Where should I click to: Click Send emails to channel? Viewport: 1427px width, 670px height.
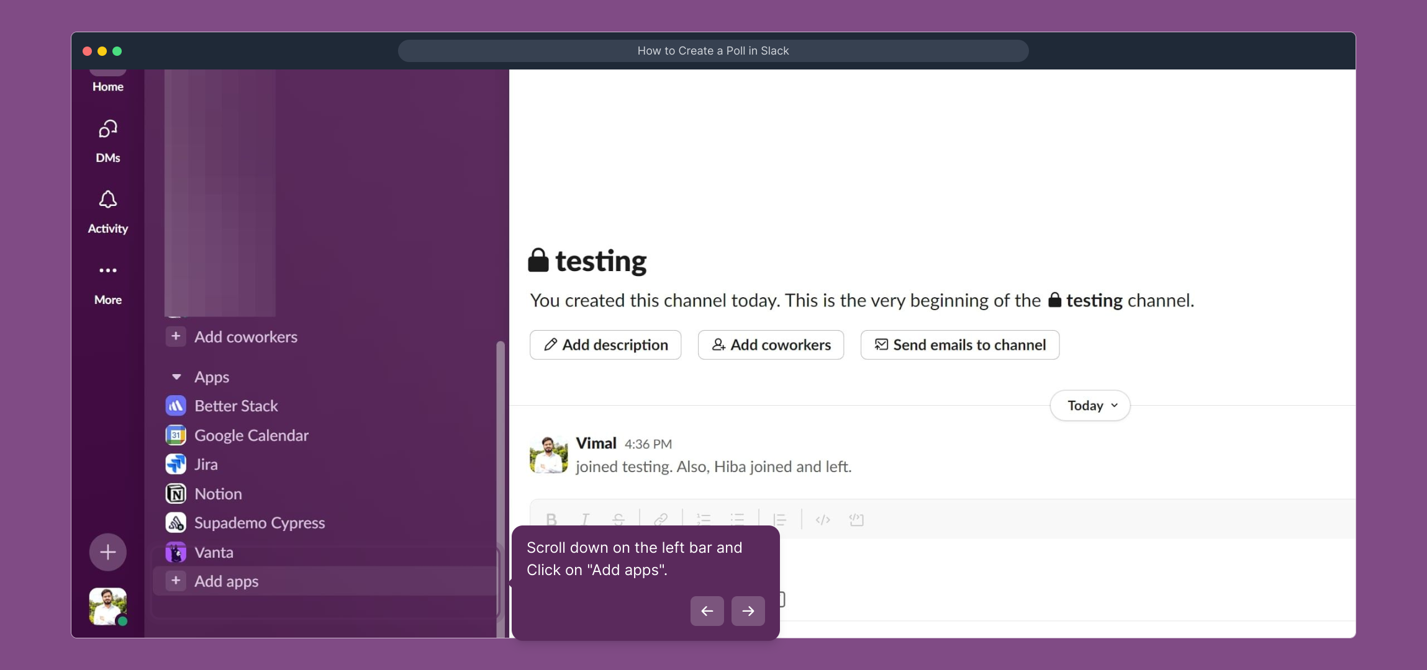tap(959, 345)
